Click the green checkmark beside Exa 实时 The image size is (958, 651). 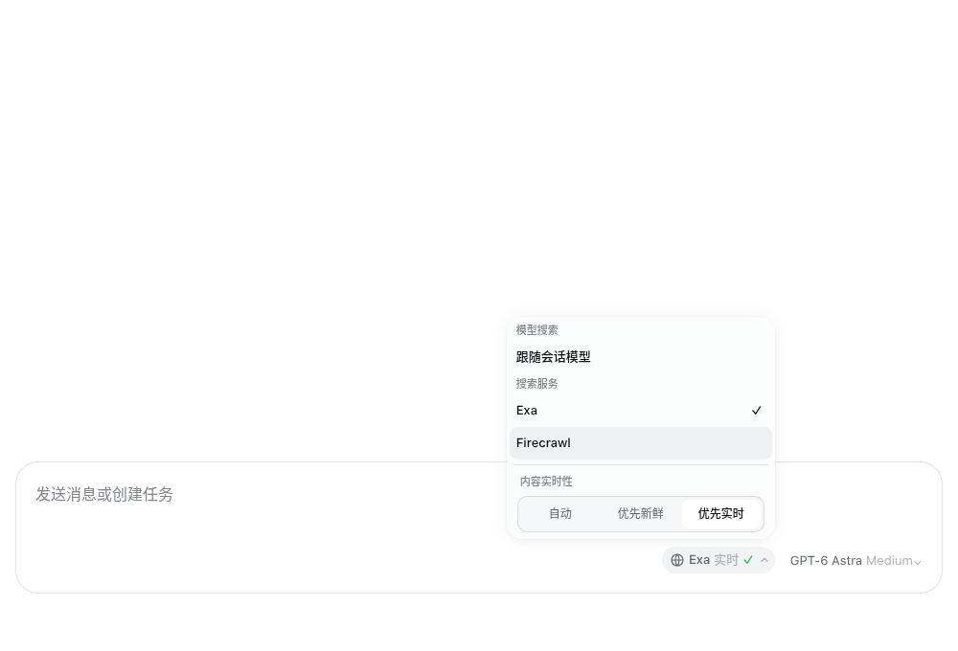click(x=748, y=560)
